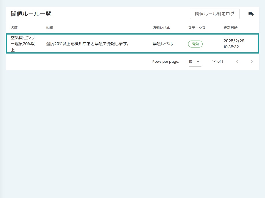
Task: Click the update timestamp 2025/2/28 10:35:32
Action: [x=234, y=44]
